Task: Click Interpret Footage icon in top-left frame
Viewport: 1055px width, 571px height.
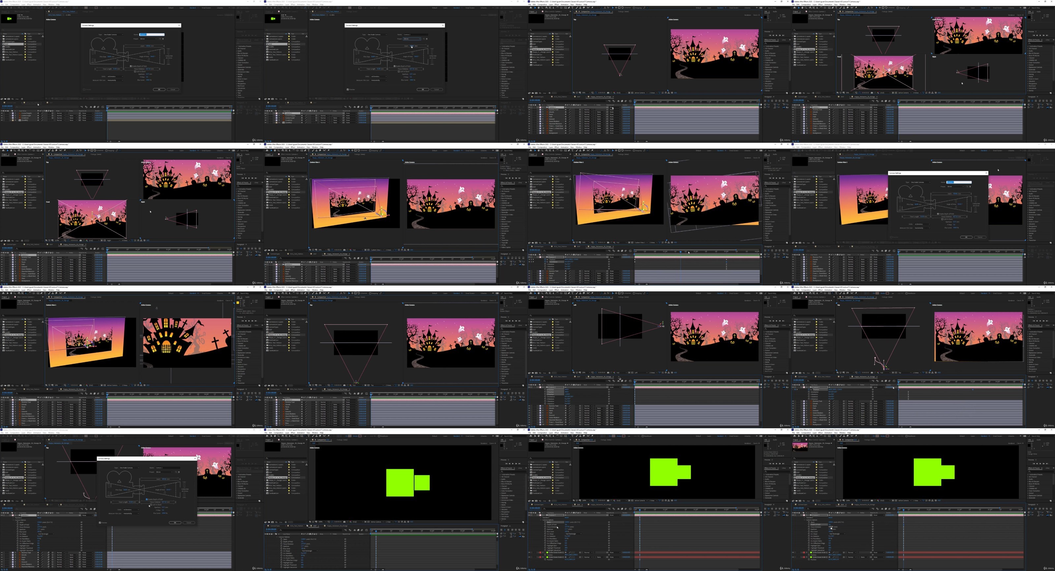Action: tap(2, 99)
